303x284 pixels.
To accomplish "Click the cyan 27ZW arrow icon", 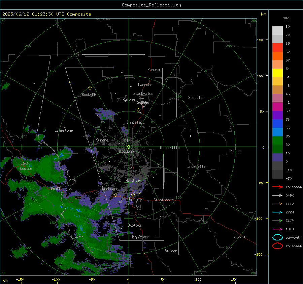I will pos(277,212).
